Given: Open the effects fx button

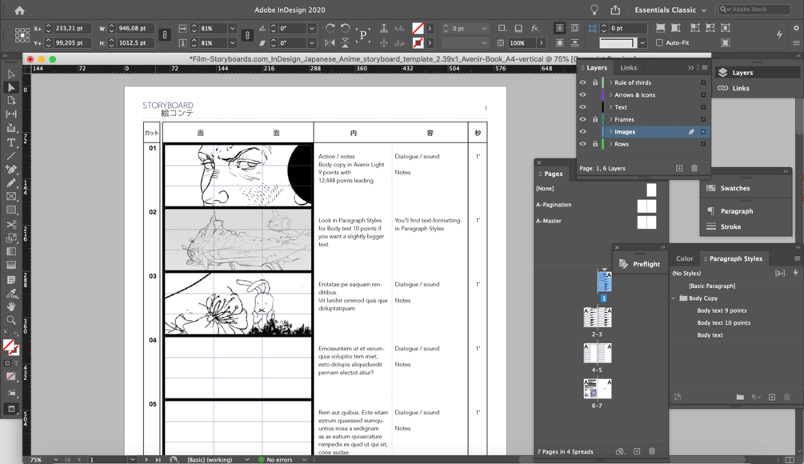Looking at the screenshot, I should (535, 28).
